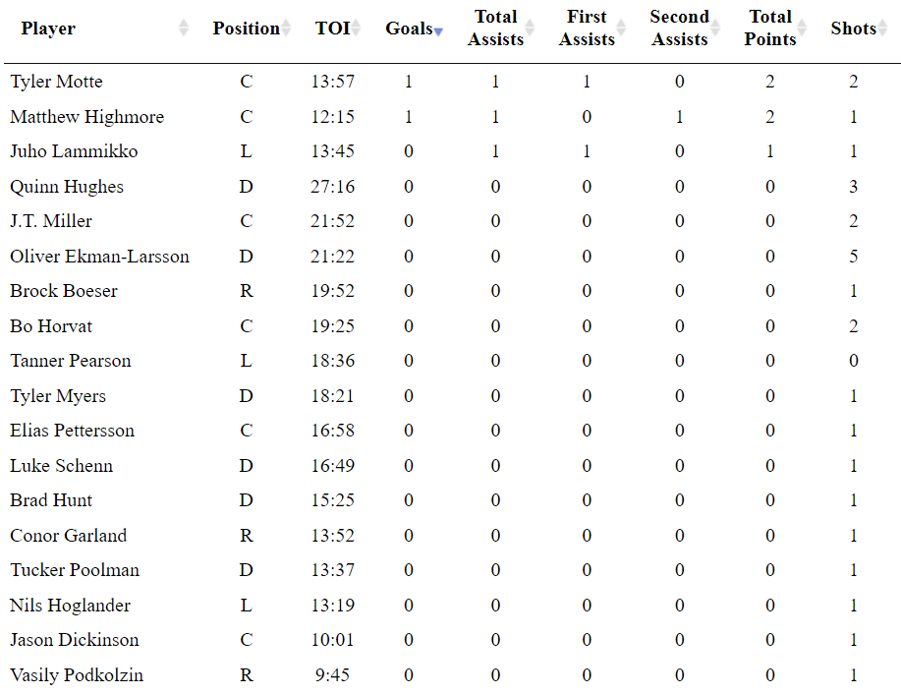Click the sort arrows beside Shots
Image resolution: width=901 pixels, height=695 pixels.
tap(883, 29)
